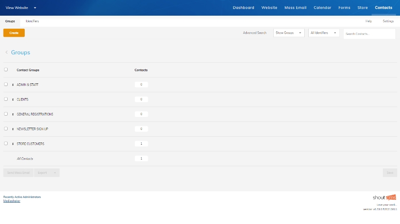Screen dimensions: 400x224
Task: Switch to the Identifiers tab
Action: tap(32, 21)
